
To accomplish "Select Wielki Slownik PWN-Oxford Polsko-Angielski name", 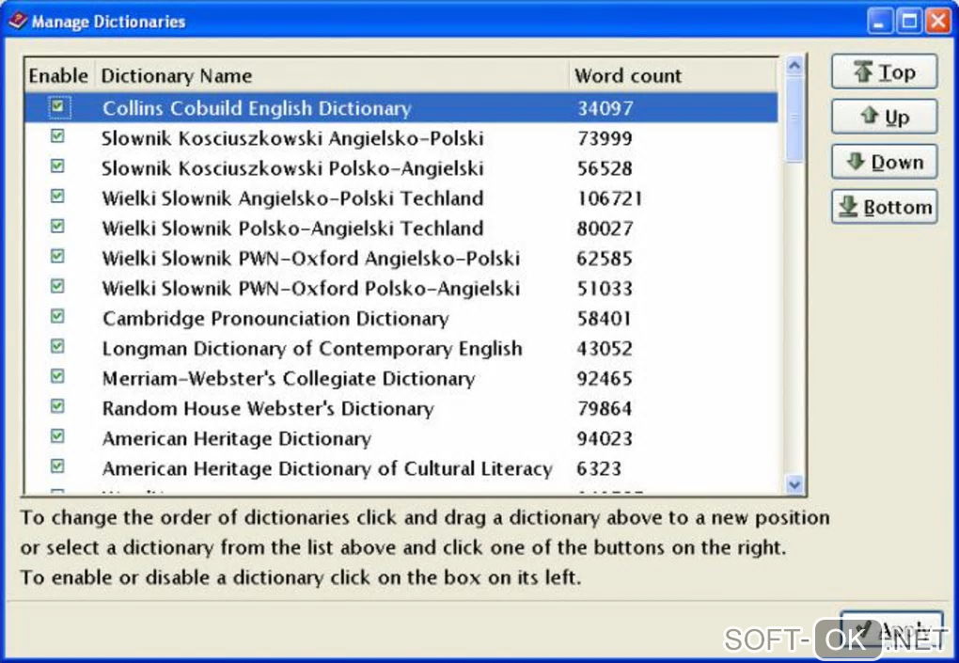I will click(310, 288).
